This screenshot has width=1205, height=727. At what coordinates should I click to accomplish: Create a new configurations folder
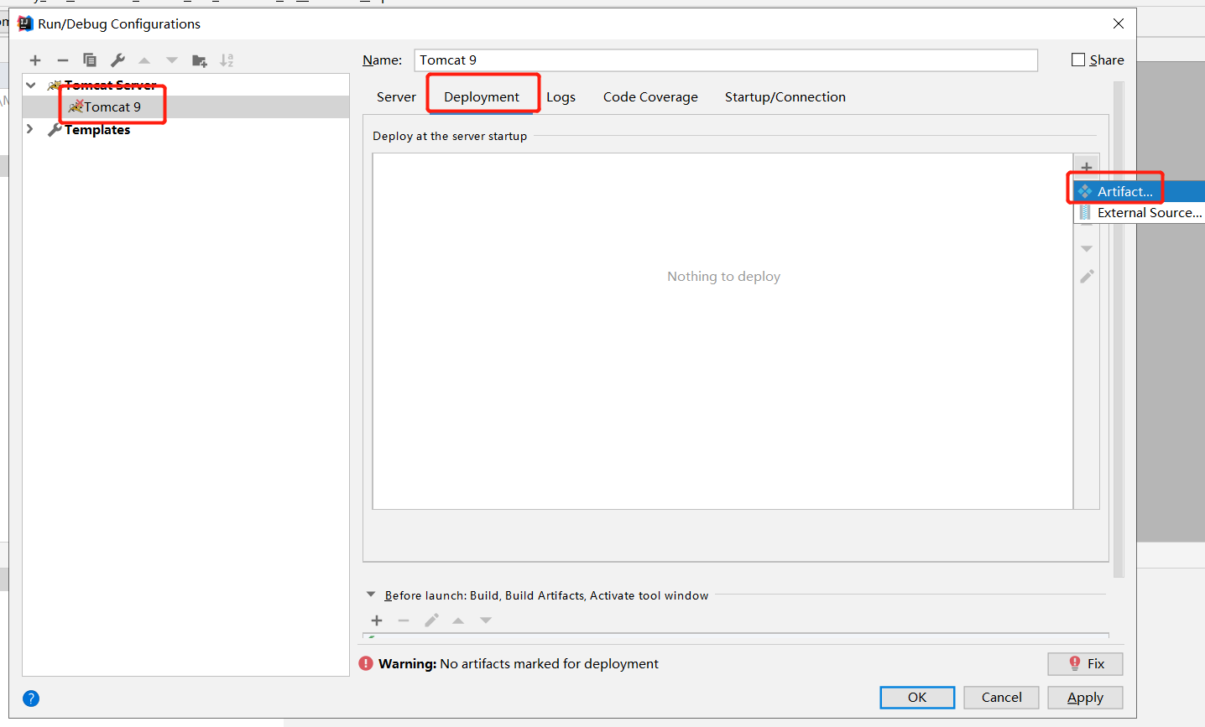point(199,60)
